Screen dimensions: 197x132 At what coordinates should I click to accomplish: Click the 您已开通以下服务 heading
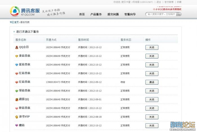pyautogui.click(x=28, y=32)
